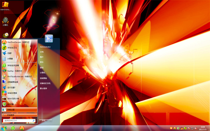This screenshot has width=210, height=131.
Task: Open 游戏 Games in the Start menu
Action: (x=42, y=68)
